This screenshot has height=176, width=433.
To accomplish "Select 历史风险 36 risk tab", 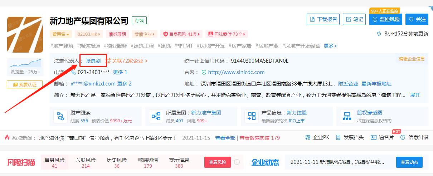I will (117, 163).
